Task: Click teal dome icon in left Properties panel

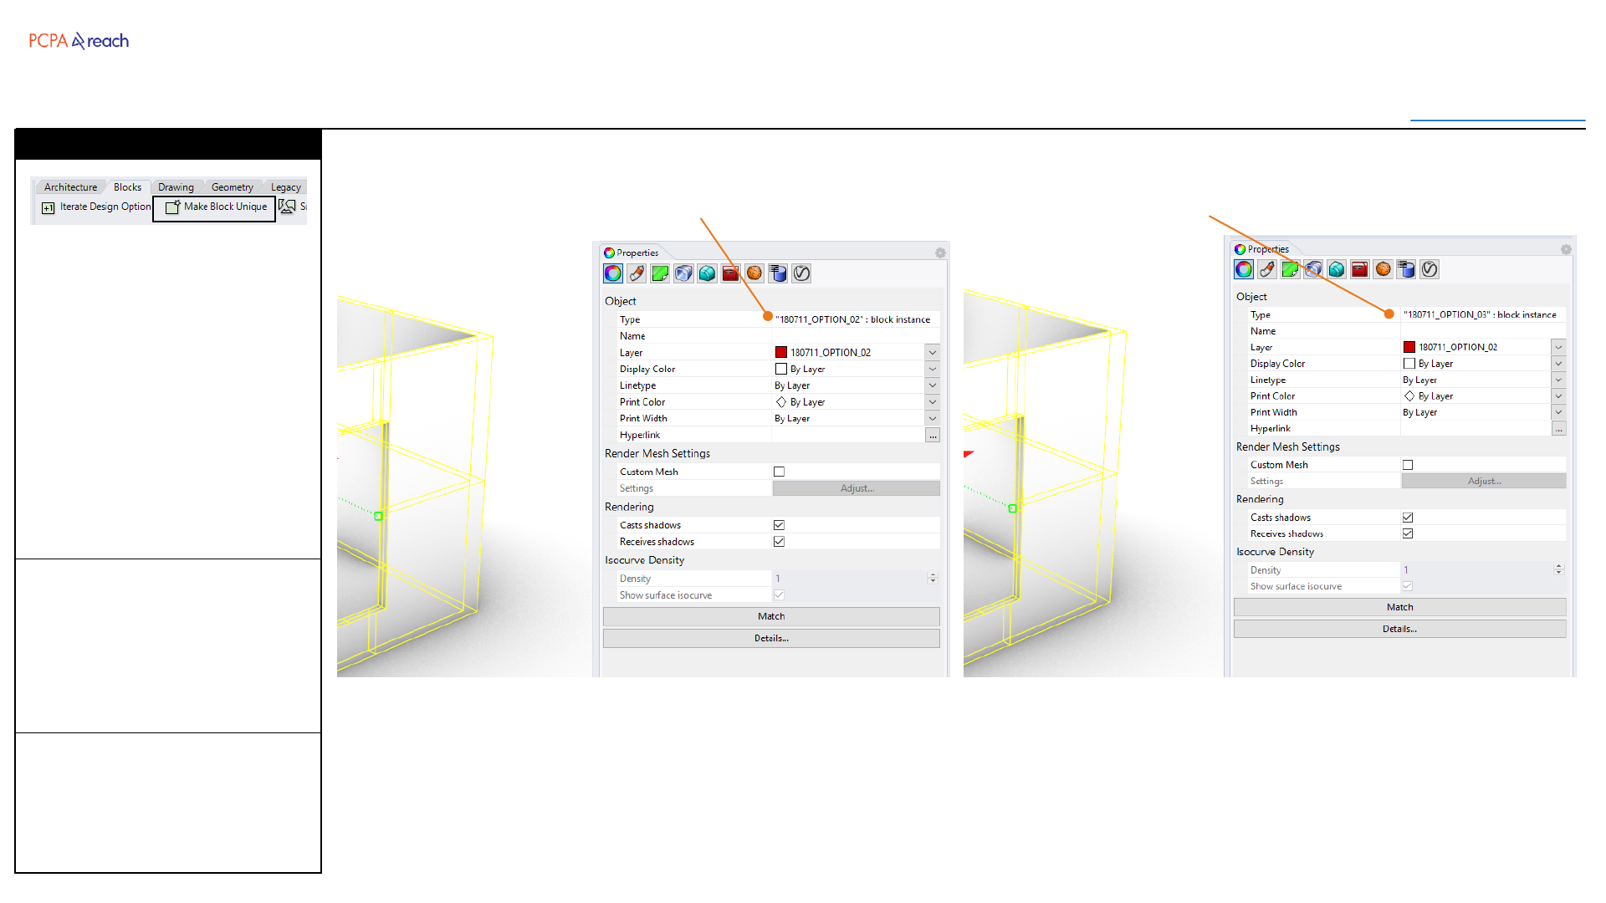Action: tap(708, 273)
